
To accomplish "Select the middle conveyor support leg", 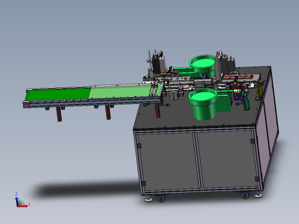I will click(x=108, y=113).
